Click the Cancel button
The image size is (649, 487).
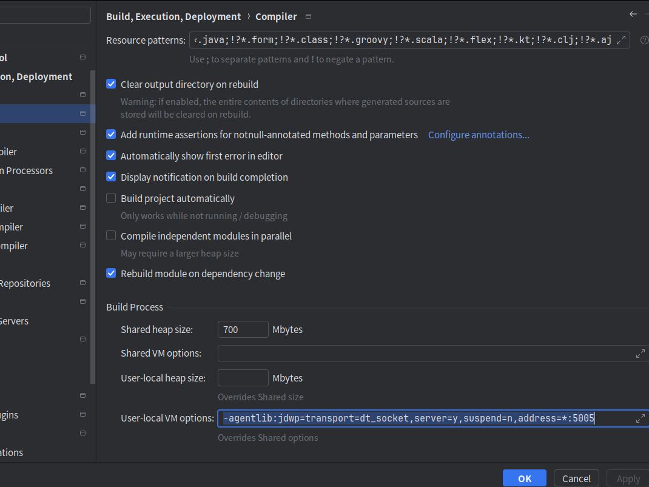576,478
